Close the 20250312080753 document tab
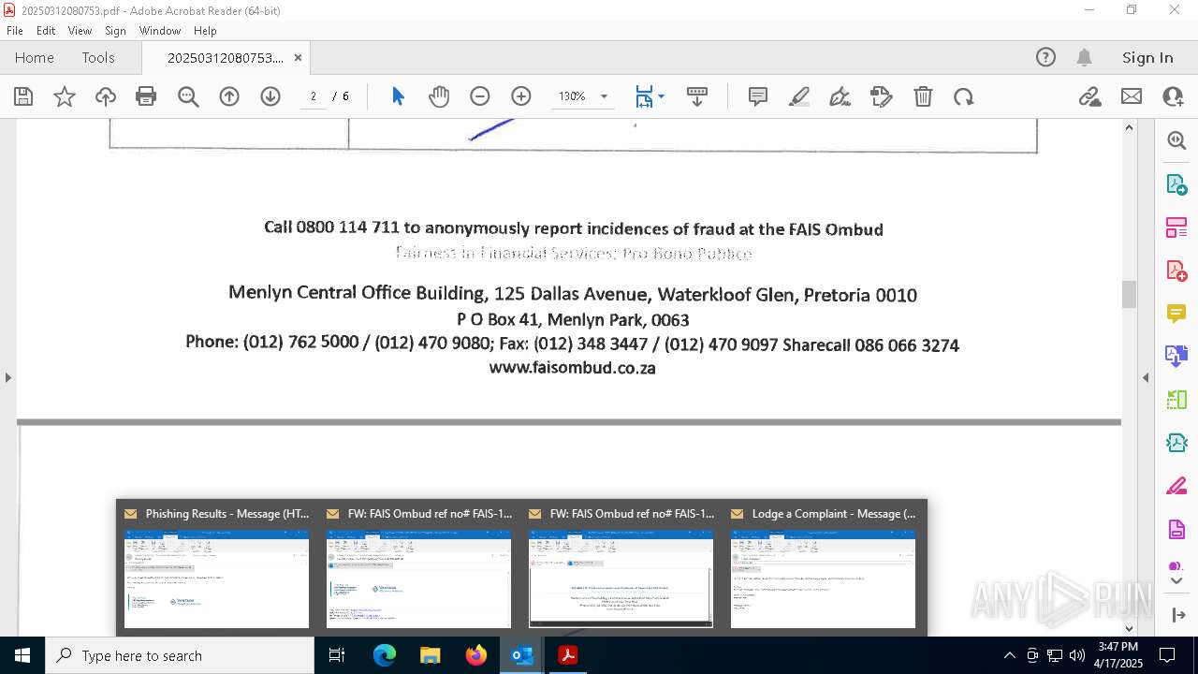The width and height of the screenshot is (1198, 674). point(298,57)
